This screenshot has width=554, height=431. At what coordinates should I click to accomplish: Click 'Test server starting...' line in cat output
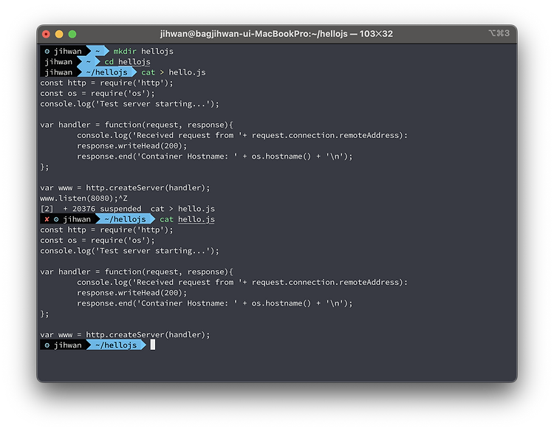130,251
